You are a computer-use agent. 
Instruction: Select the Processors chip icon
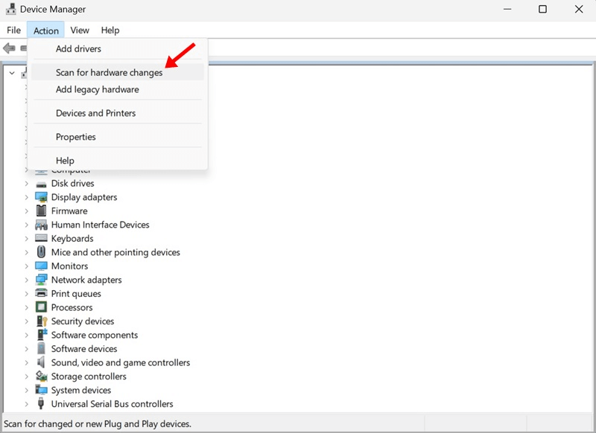click(41, 307)
